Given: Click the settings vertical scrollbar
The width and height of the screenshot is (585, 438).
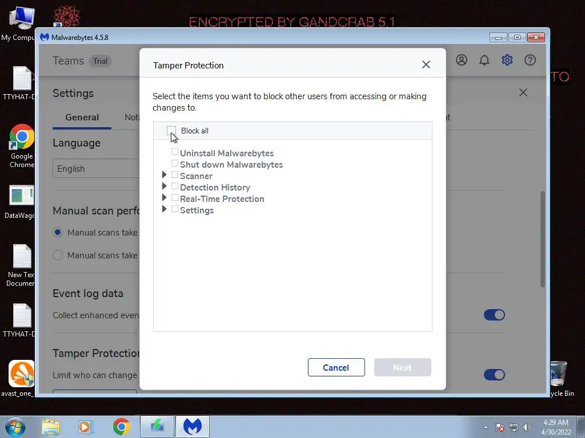Looking at the screenshot, I should (x=543, y=239).
